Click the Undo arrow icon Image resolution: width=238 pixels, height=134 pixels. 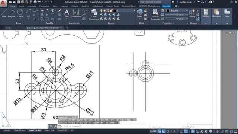click(39, 2)
